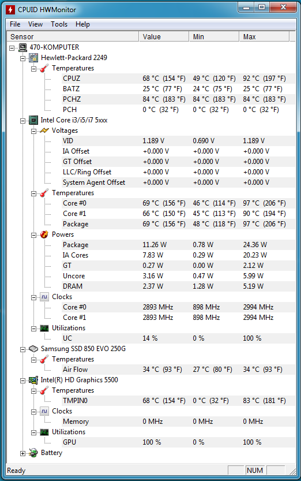Select the DRAM power row

click(179, 286)
